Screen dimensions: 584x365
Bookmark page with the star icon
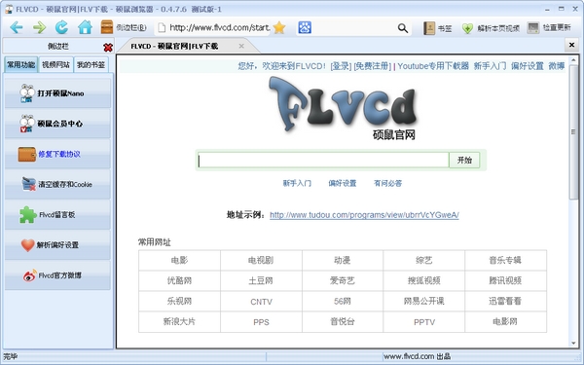[279, 27]
